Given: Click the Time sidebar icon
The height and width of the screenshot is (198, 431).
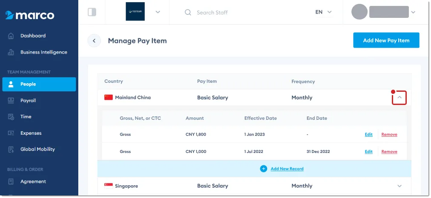Looking at the screenshot, I should pyautogui.click(x=11, y=117).
